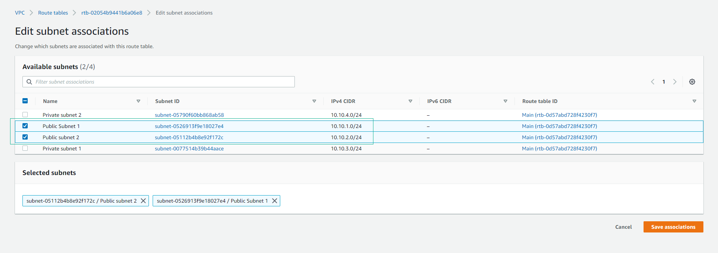Open table preferences gear icon
This screenshot has width=718, height=253.
click(692, 82)
